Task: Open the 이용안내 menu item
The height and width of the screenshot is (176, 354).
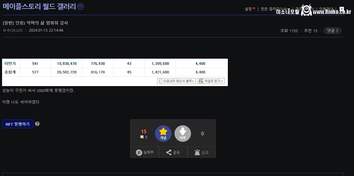Action: tap(326, 9)
